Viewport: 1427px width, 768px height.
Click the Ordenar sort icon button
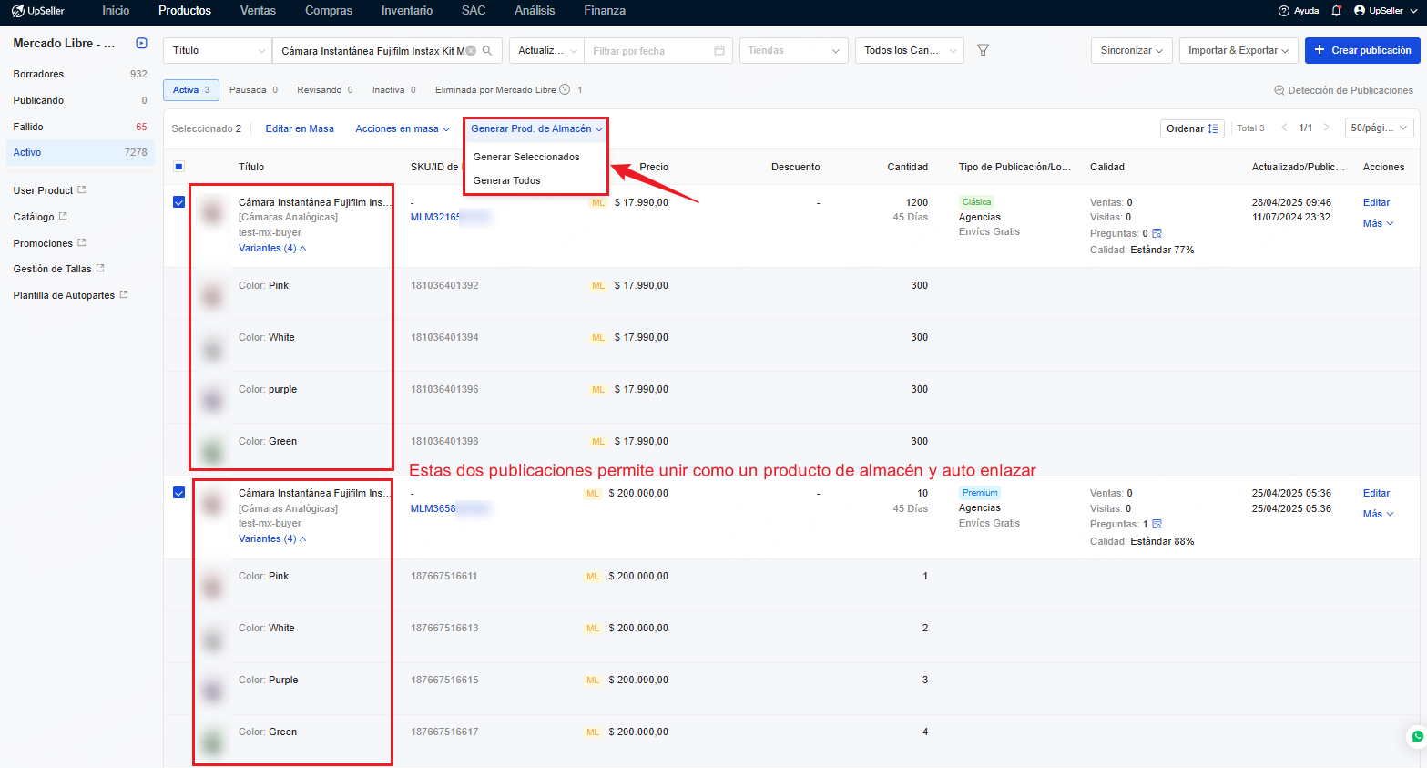click(x=1192, y=128)
